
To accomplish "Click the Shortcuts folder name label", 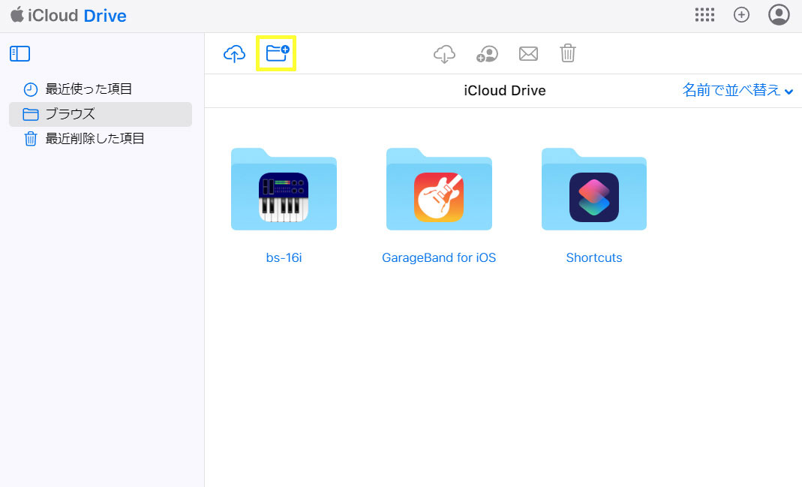I will pos(594,258).
